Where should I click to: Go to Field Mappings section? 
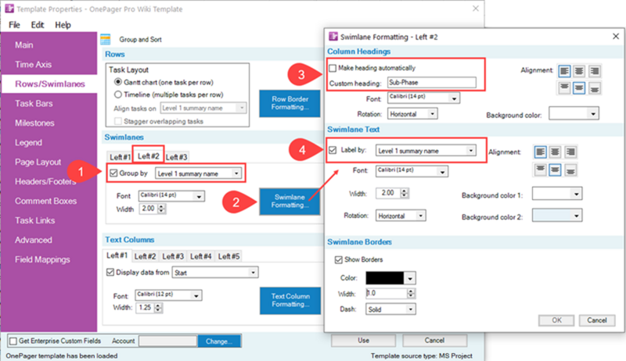(x=42, y=259)
